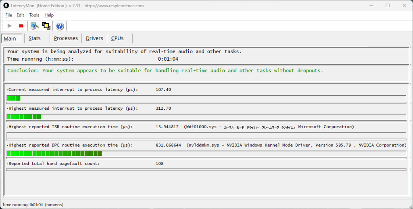
Task: Open the File menu
Action: (8, 15)
